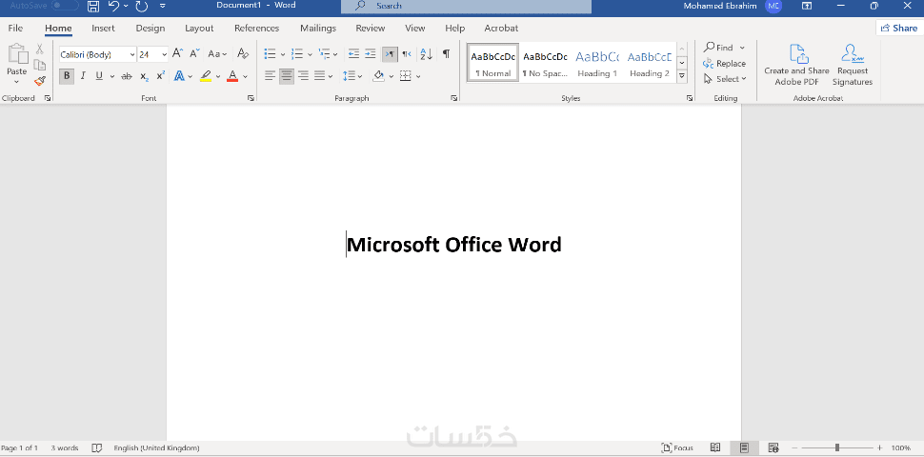924x457 pixels.
Task: Open Read Mode view in status bar
Action: pos(714,447)
